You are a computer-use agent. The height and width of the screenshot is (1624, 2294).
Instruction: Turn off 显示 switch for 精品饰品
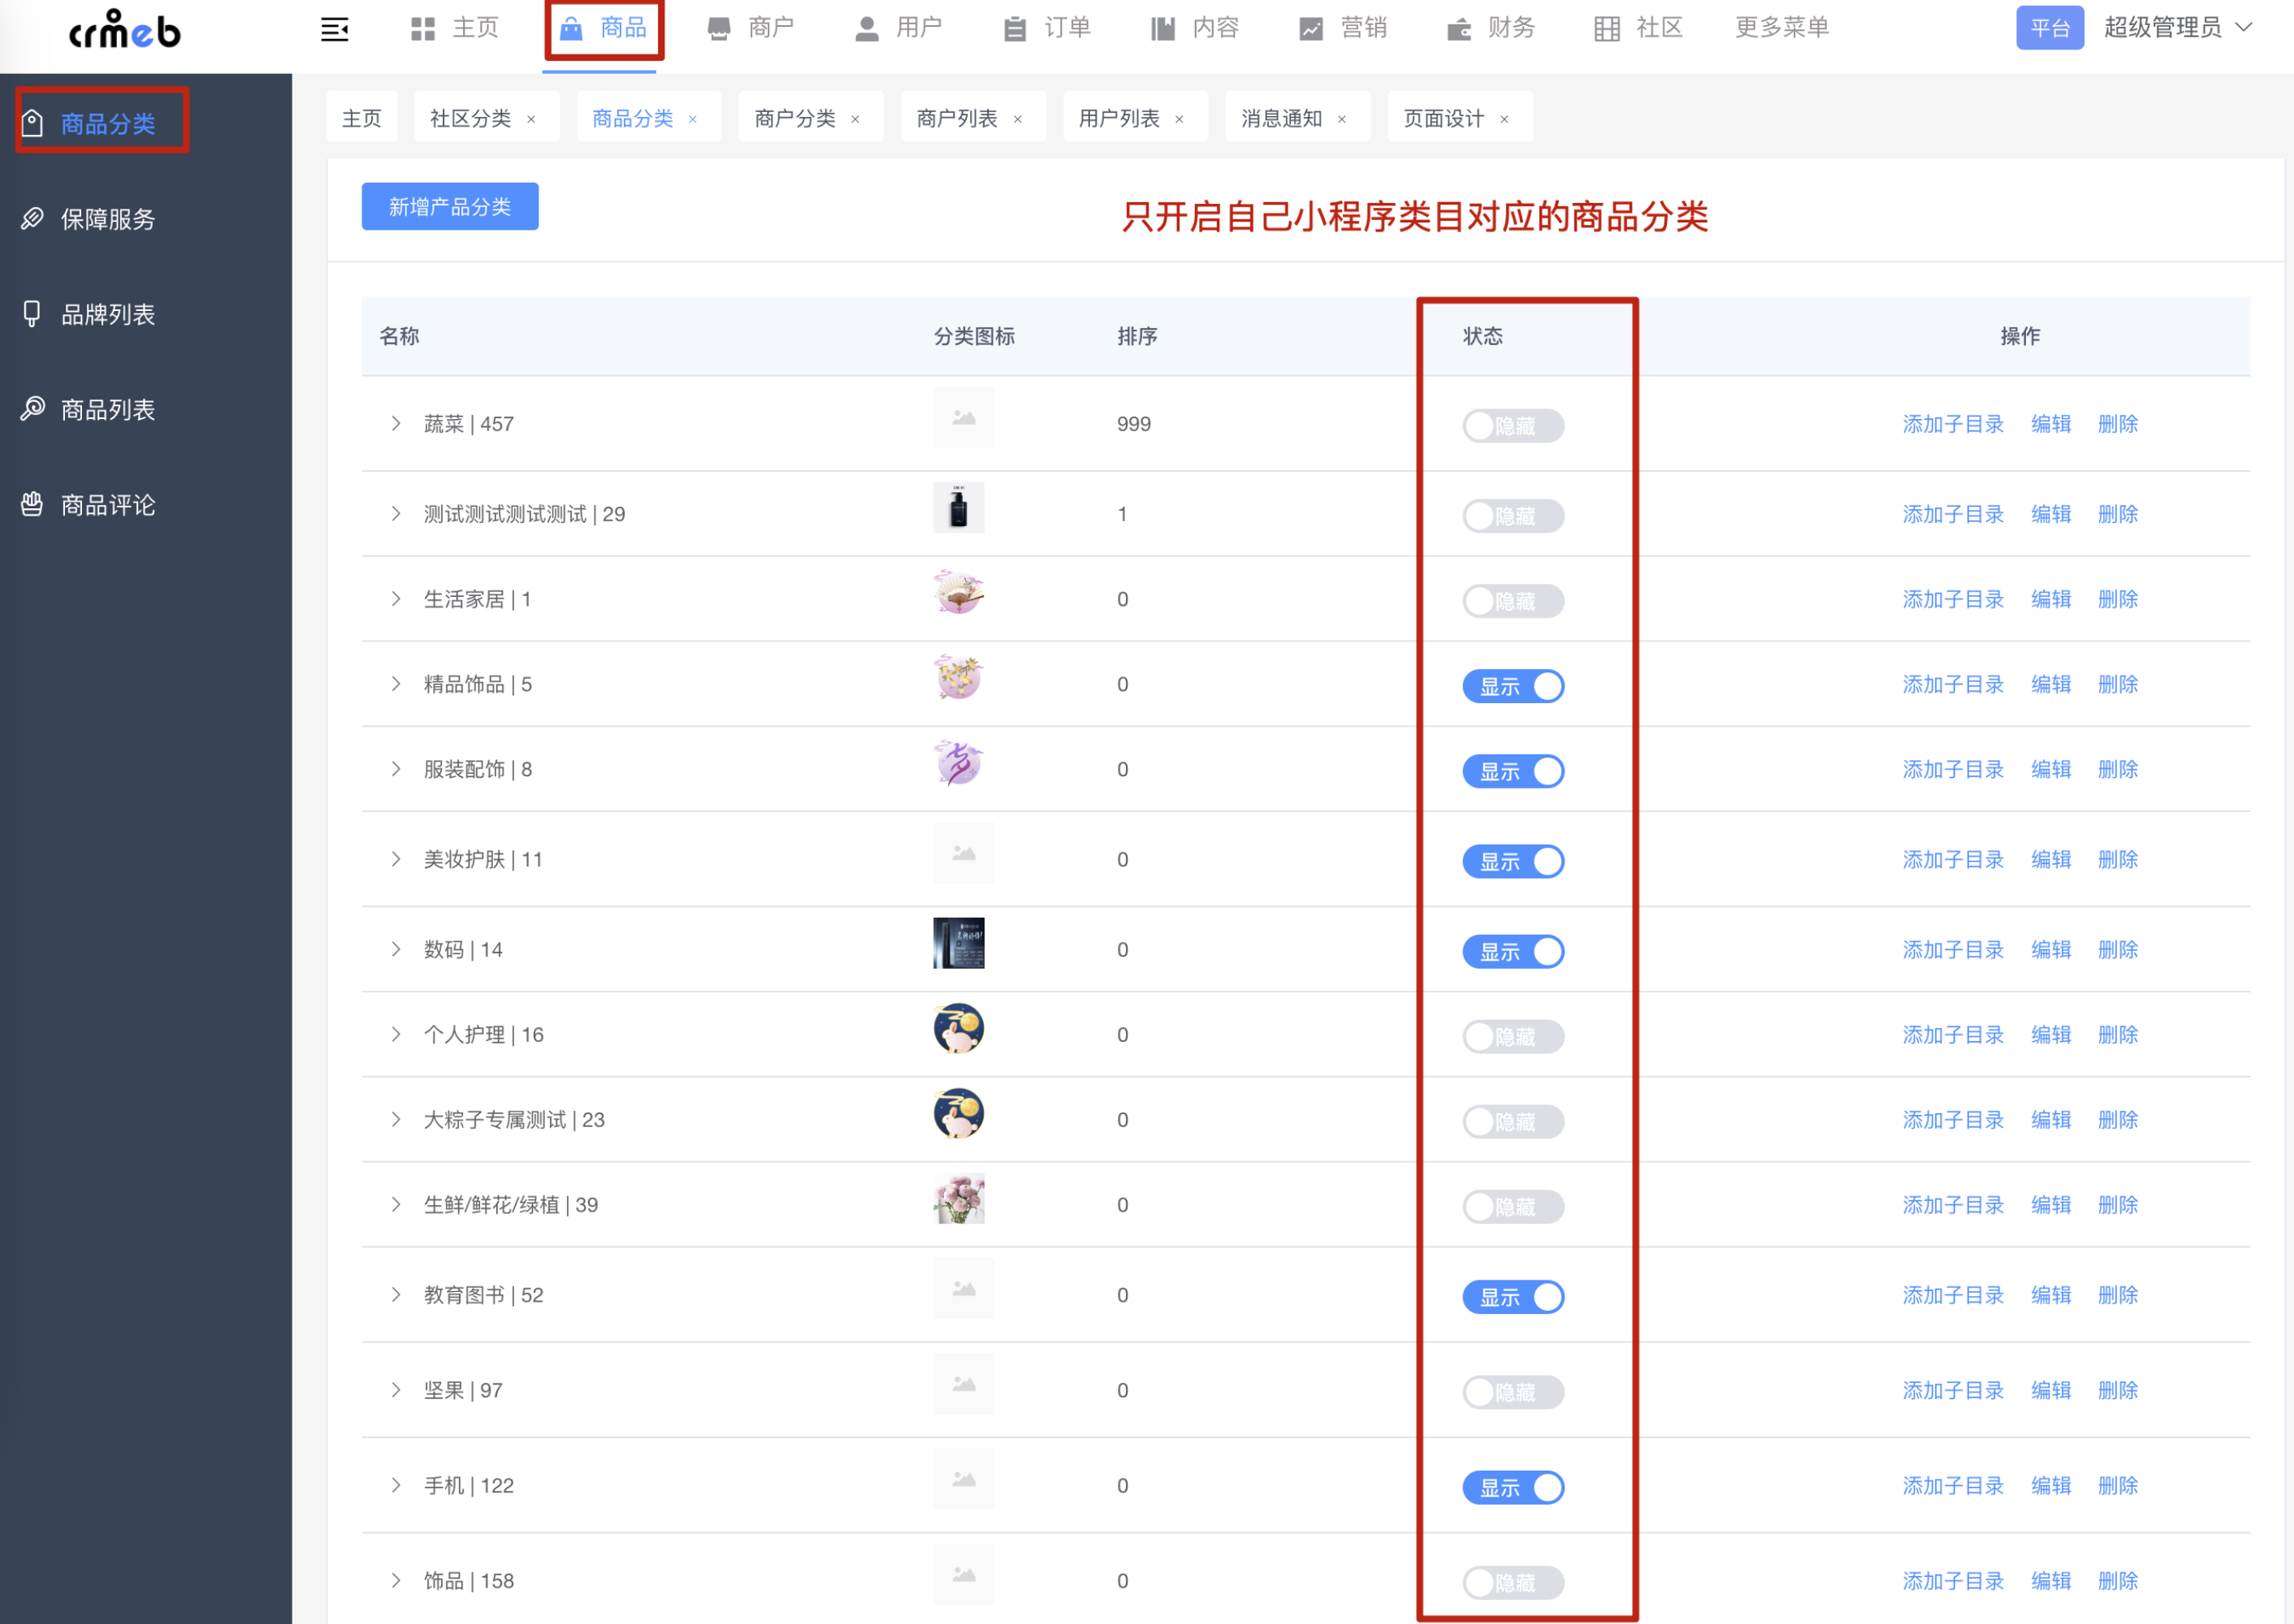click(1513, 686)
